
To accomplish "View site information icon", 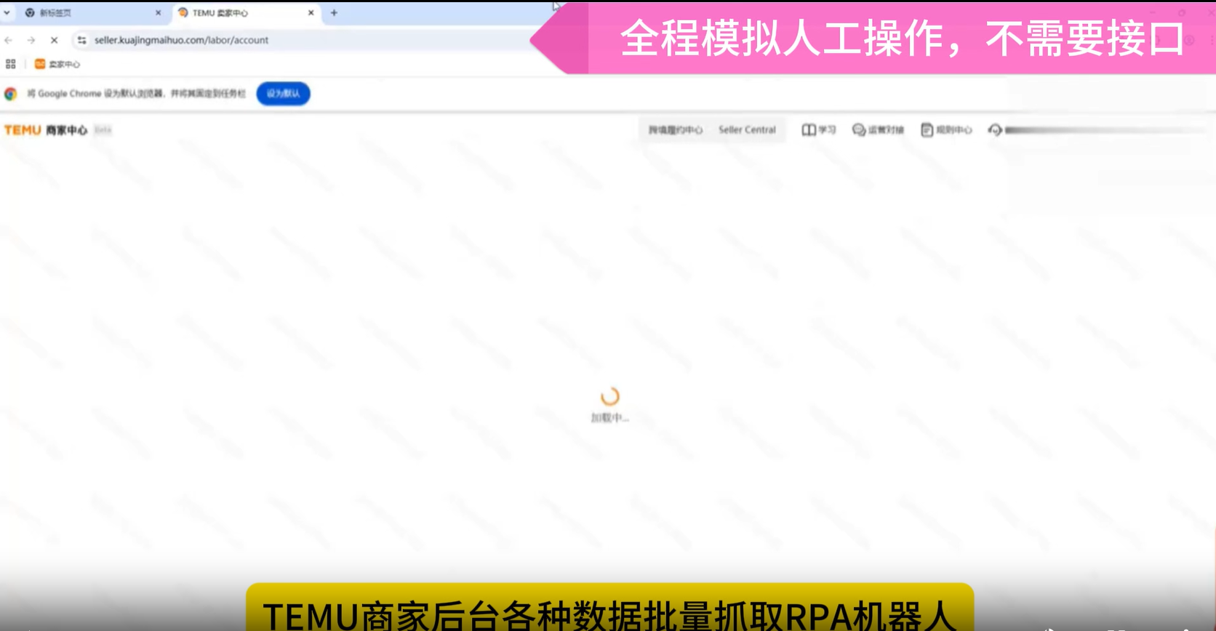I will 81,40.
